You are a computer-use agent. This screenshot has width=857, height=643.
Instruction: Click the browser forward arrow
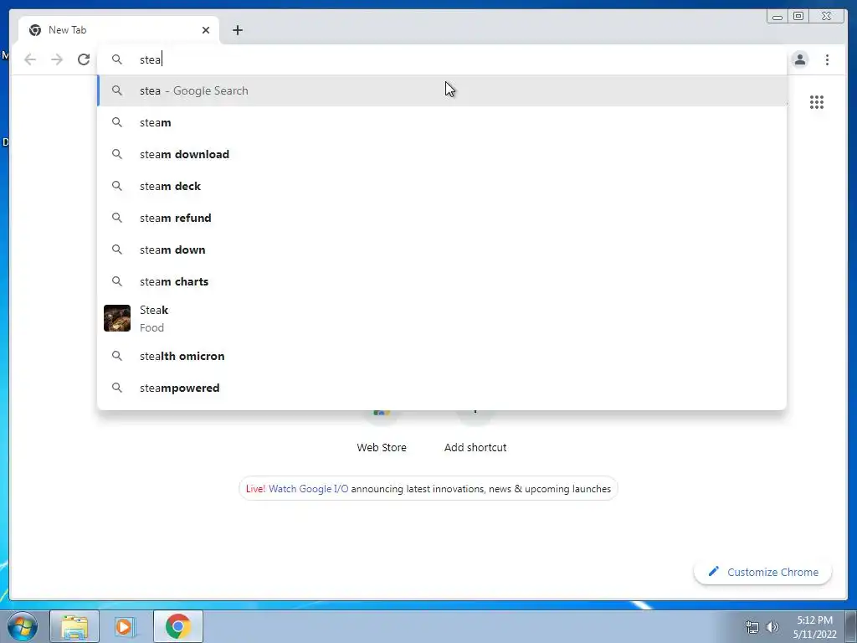click(57, 59)
